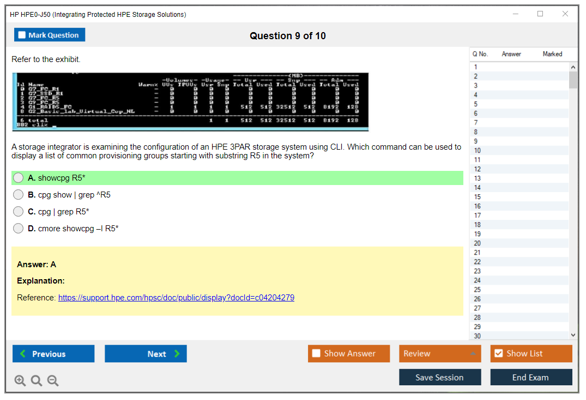
Task: Click the reset zoom magnifier icon
Action: click(x=37, y=381)
